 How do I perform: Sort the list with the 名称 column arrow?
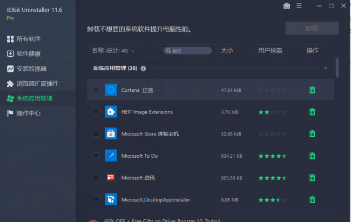coord(133,51)
